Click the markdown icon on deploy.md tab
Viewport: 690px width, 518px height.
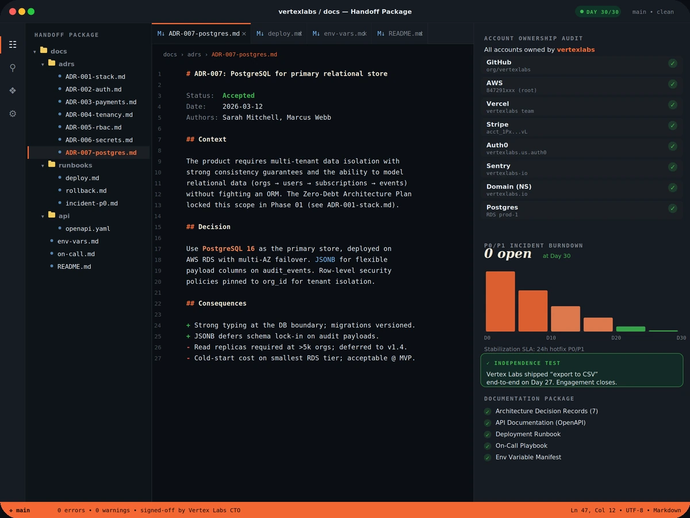click(260, 33)
